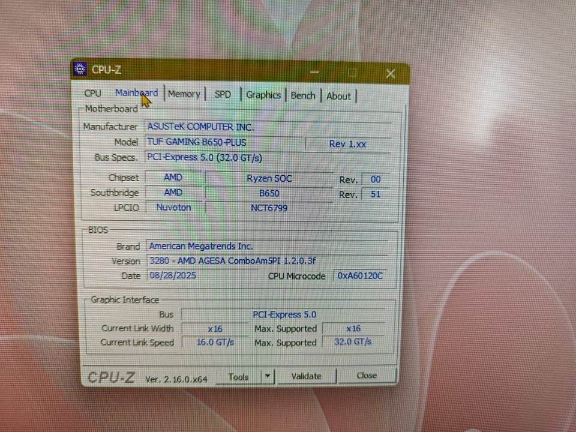Viewport: 576px width, 432px height.
Task: Click the Validate button
Action: coord(307,376)
